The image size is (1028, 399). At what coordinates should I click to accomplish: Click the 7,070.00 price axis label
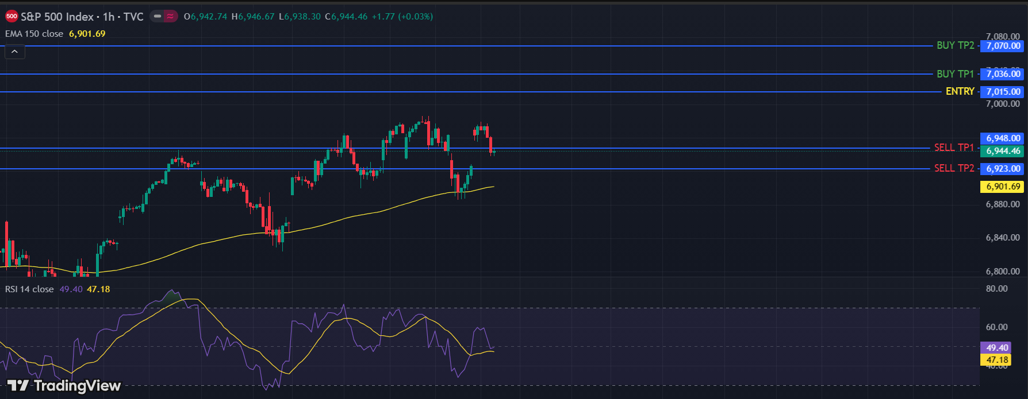1003,46
